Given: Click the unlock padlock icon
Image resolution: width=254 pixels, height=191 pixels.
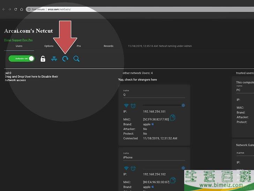Looking at the screenshot, I should 43,59.
